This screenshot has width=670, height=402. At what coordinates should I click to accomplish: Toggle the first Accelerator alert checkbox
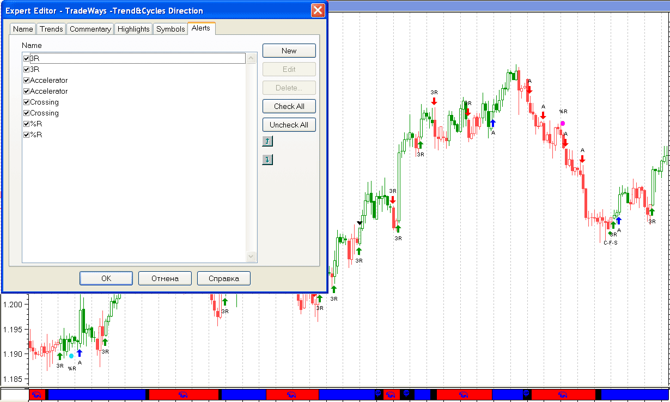(26, 80)
